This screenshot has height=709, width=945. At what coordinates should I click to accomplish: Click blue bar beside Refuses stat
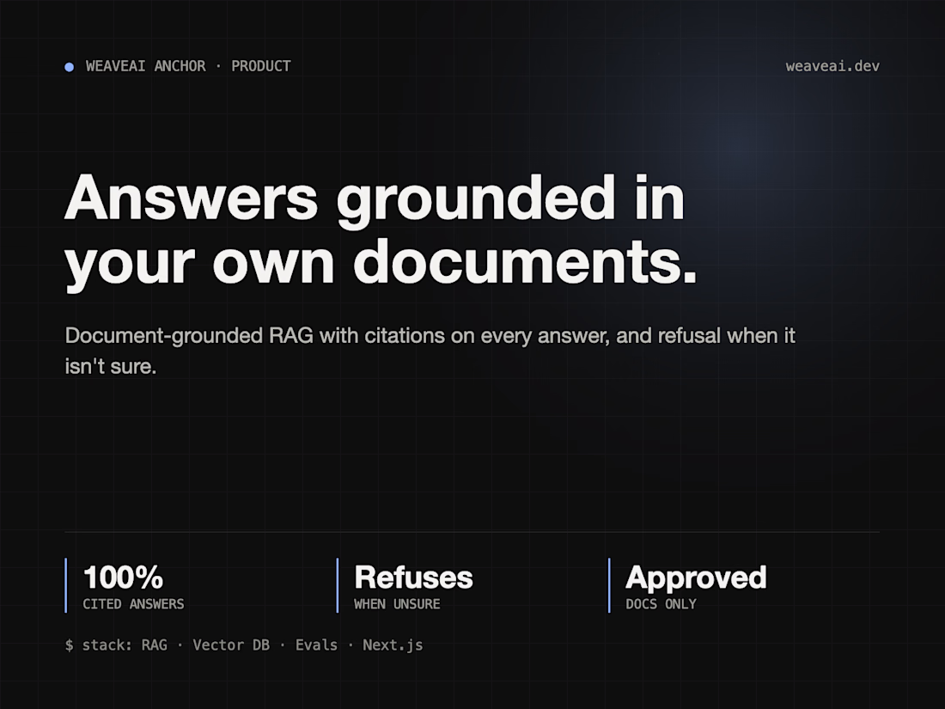(338, 585)
